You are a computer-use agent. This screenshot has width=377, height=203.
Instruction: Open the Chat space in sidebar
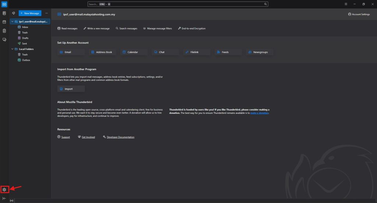coord(4,39)
